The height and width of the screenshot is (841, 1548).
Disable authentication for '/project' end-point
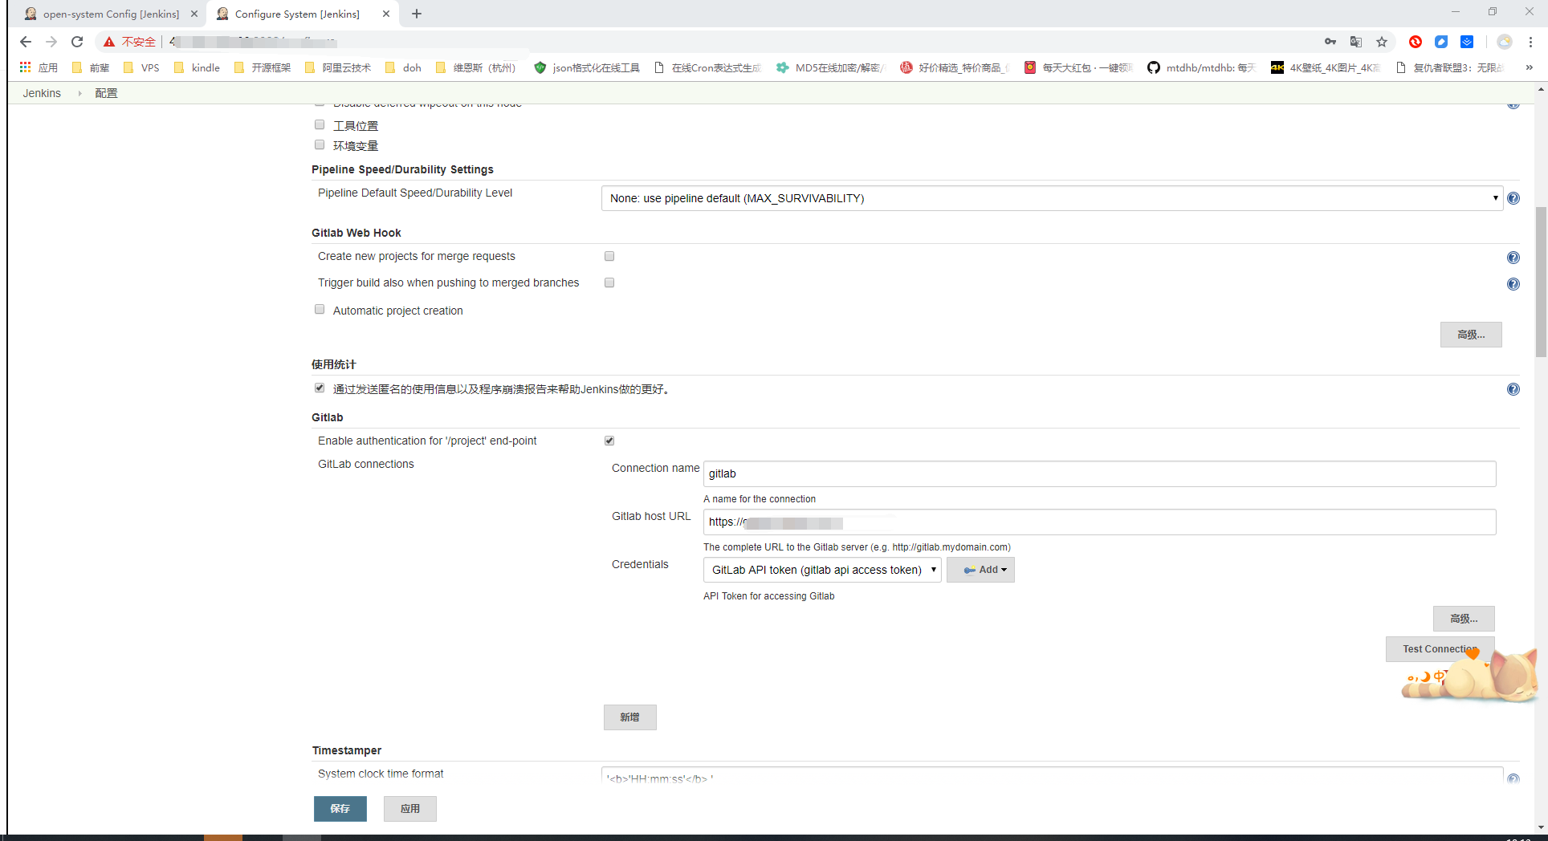tap(609, 440)
